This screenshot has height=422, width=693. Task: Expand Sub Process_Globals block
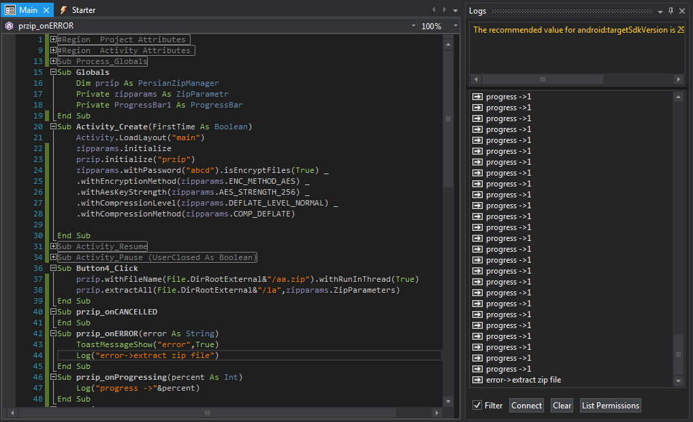53,61
